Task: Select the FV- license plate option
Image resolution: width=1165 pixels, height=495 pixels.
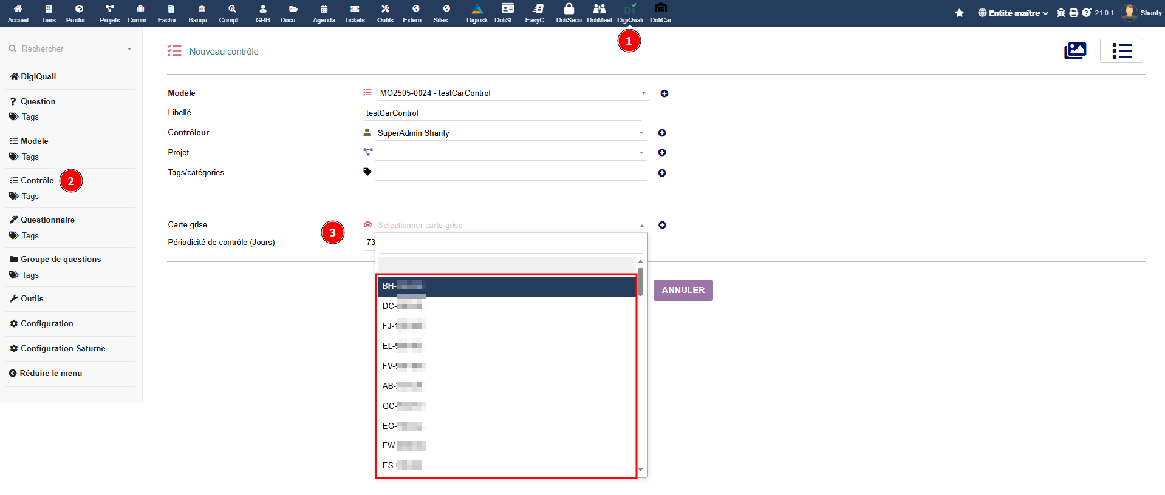Action: [507, 366]
